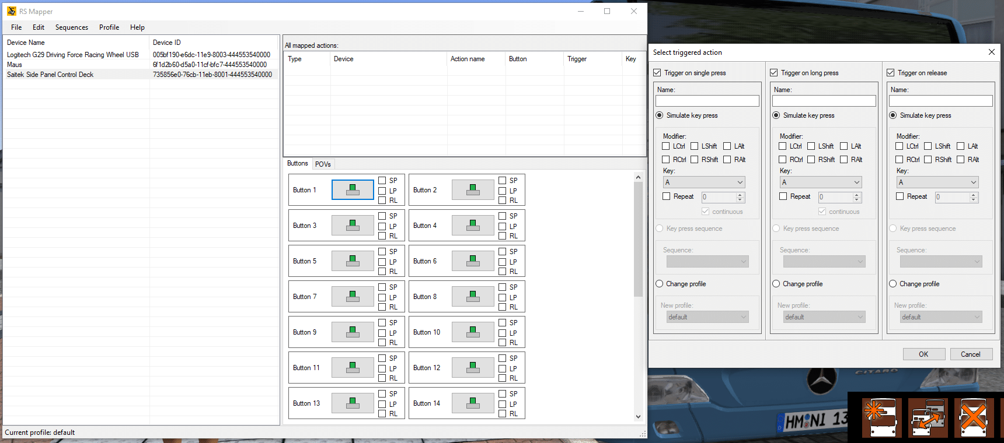The width and height of the screenshot is (1004, 443).
Task: Click the Button 10 mapping icon
Action: click(x=473, y=332)
